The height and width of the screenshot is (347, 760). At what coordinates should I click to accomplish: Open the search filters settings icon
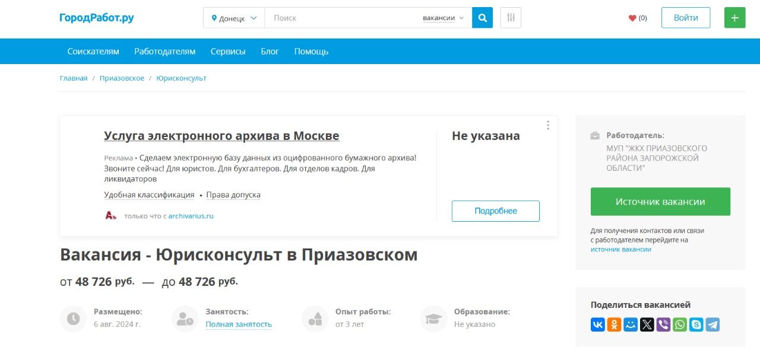511,18
